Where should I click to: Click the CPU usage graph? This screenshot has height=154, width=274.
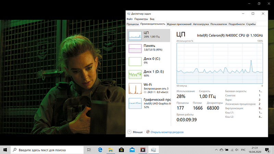pos(220,63)
